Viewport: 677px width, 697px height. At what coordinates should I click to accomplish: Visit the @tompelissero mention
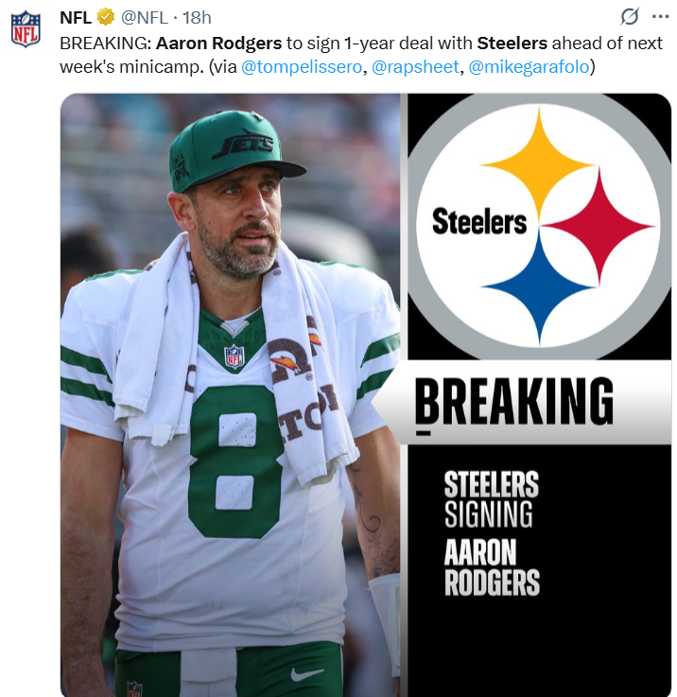point(302,67)
